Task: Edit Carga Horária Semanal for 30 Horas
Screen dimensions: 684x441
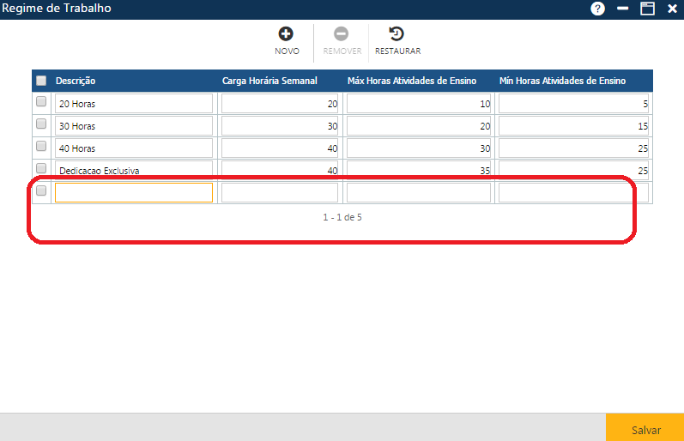Action: point(279,125)
